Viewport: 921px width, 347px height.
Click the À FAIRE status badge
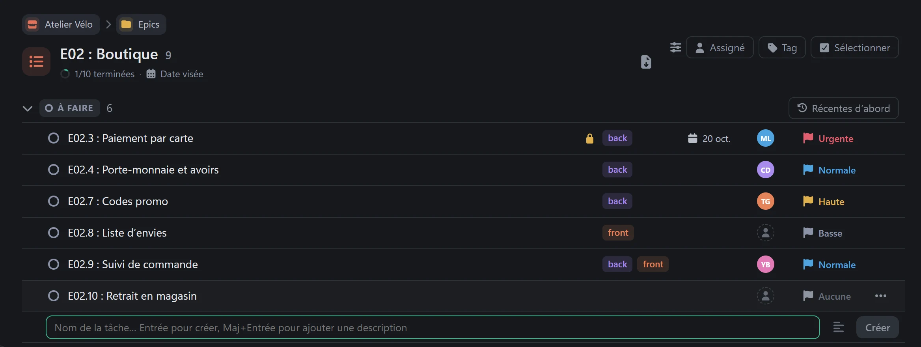pos(69,108)
